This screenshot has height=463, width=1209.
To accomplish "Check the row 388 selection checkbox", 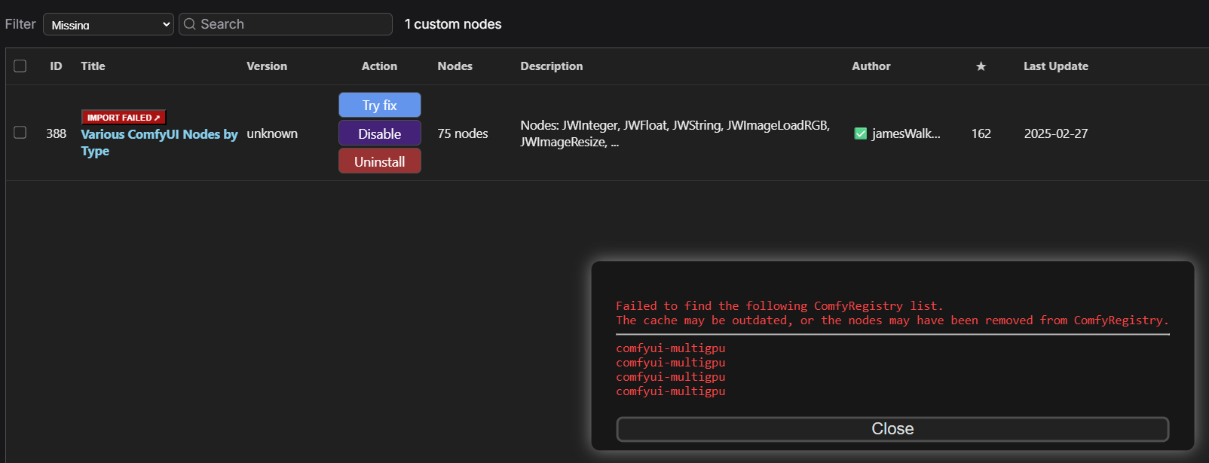I will [20, 133].
